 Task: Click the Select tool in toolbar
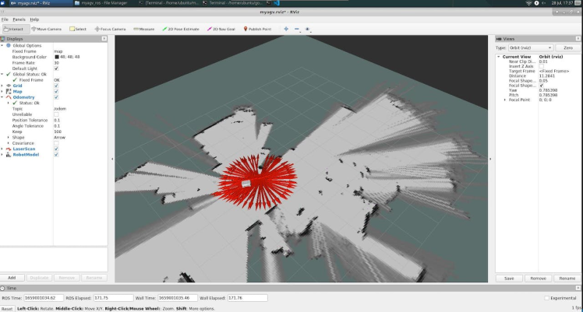pyautogui.click(x=77, y=29)
